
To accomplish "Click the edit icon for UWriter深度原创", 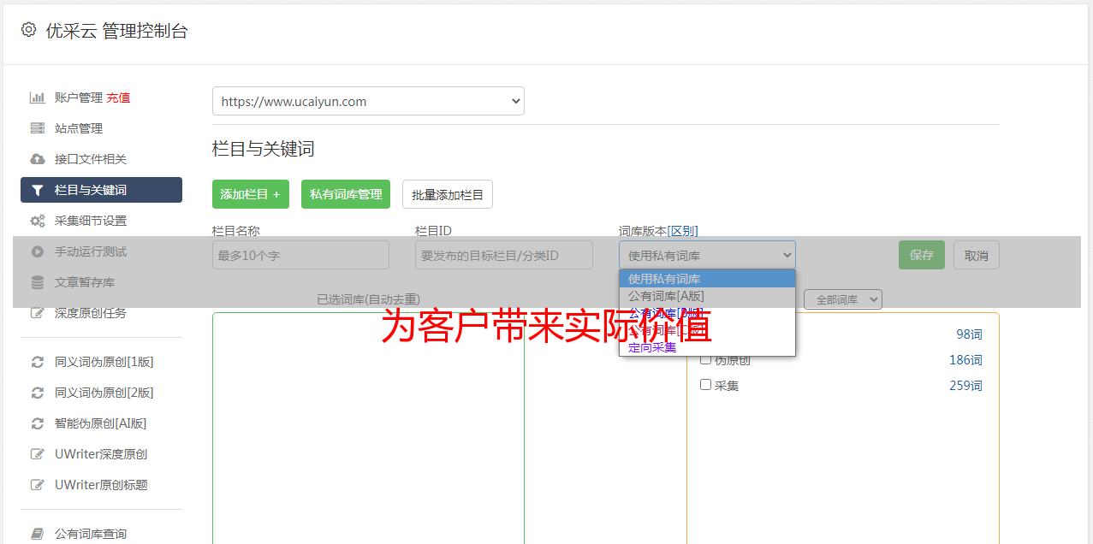I will (38, 454).
